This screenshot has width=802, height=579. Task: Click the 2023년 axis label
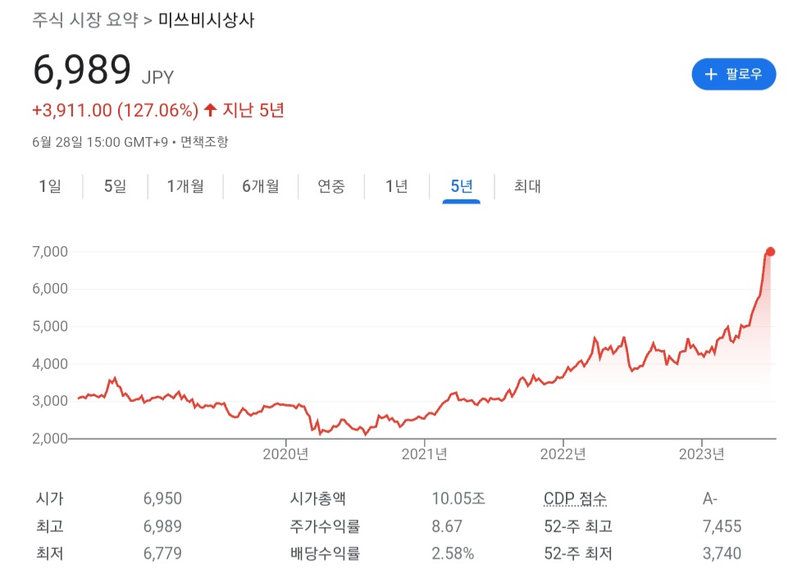click(701, 454)
